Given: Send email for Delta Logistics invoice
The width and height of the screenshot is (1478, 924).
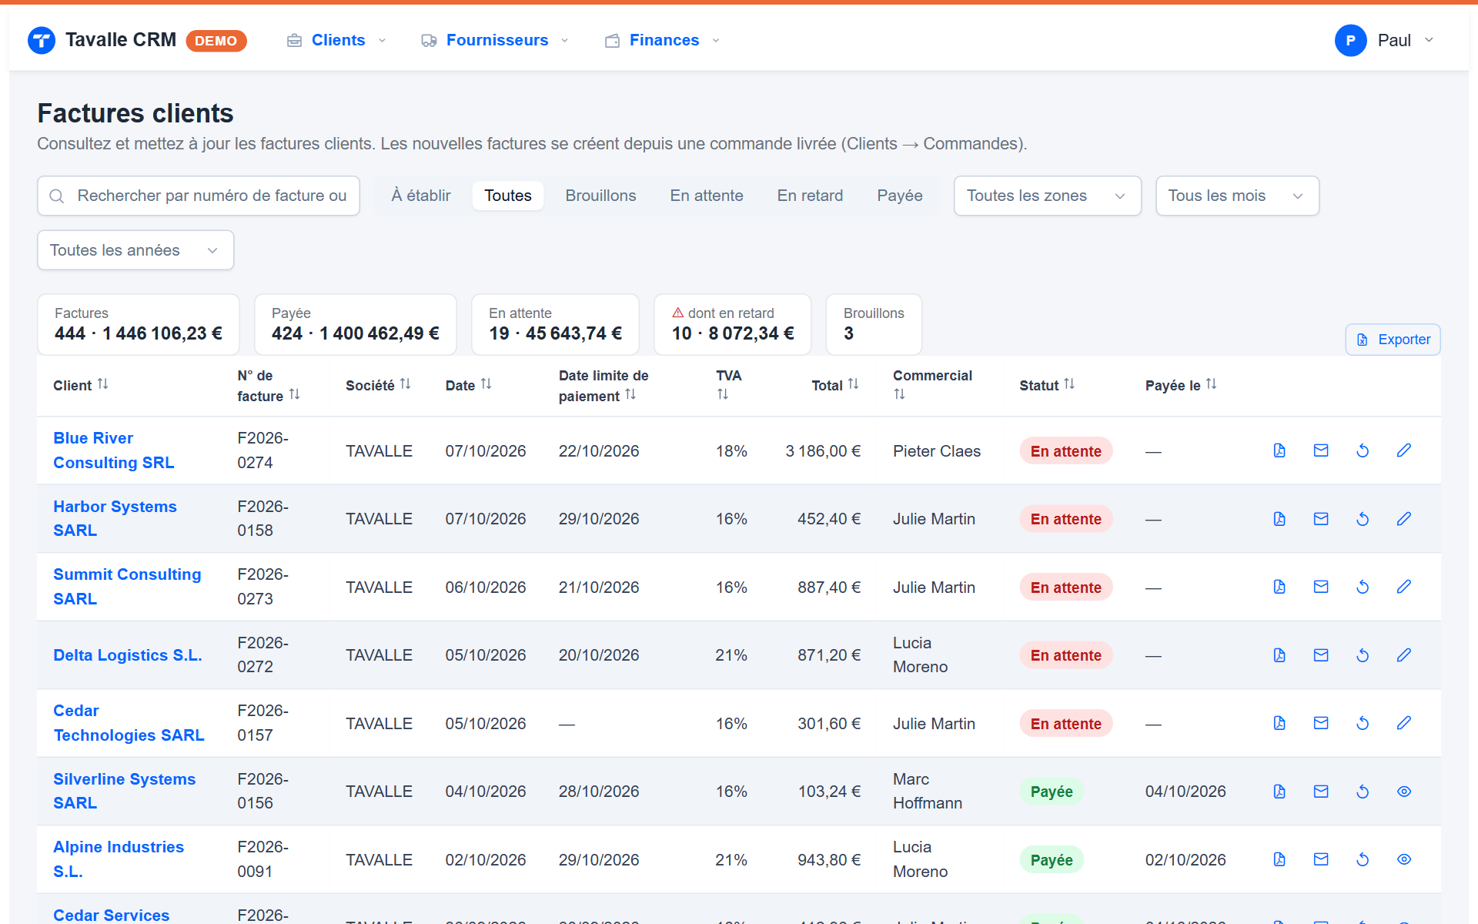Looking at the screenshot, I should 1321,655.
